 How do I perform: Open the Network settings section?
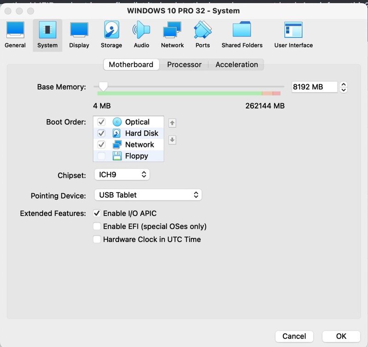[x=172, y=35]
